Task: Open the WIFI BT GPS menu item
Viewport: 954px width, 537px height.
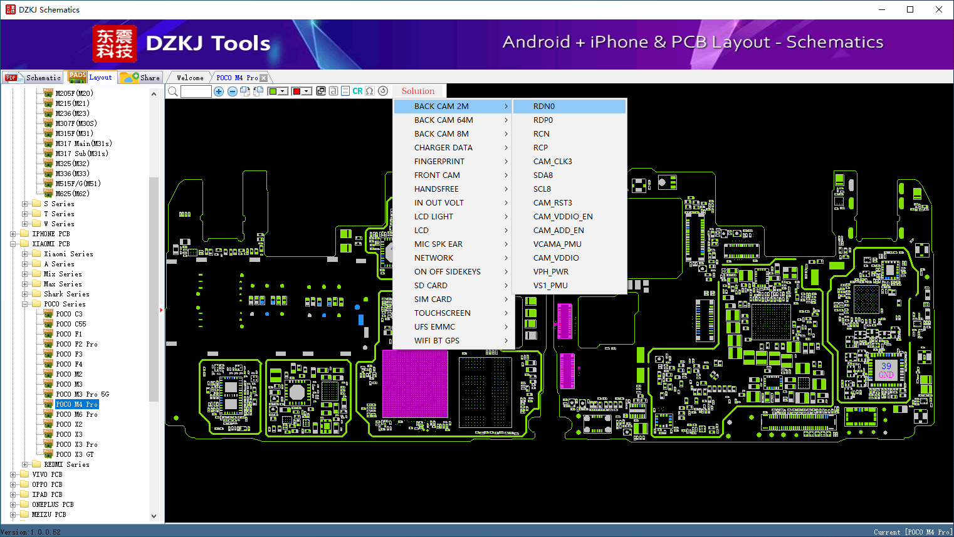Action: coord(454,341)
